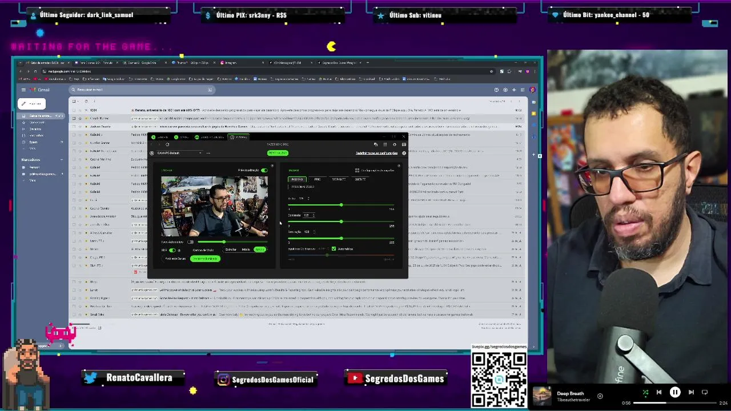Skip to next track in music player
This screenshot has height=411, width=731.
[691, 392]
